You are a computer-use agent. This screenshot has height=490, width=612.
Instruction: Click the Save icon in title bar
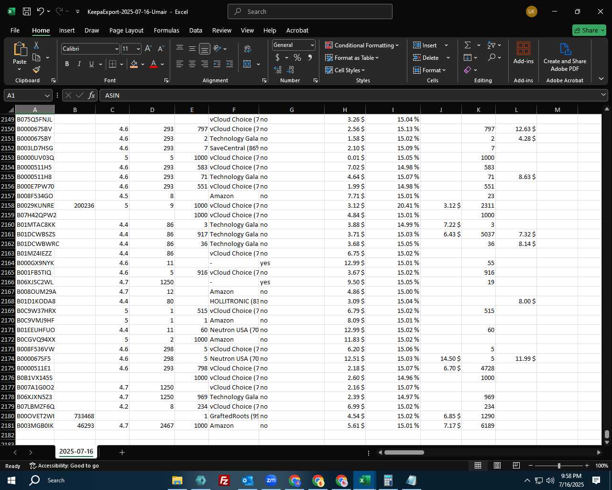click(x=27, y=11)
